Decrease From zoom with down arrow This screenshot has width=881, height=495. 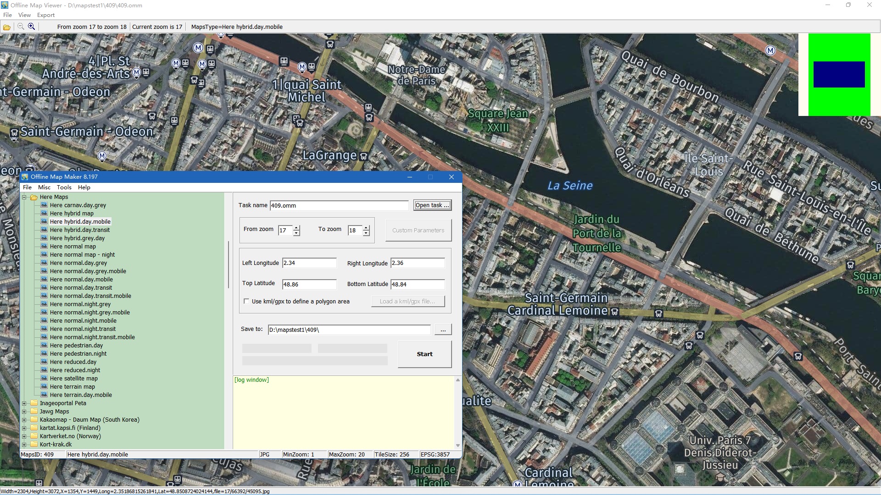point(296,233)
